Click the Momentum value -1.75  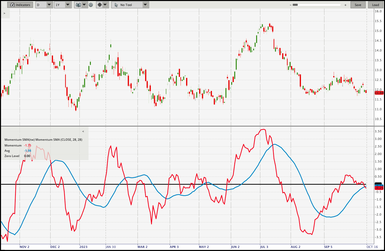(x=28, y=145)
